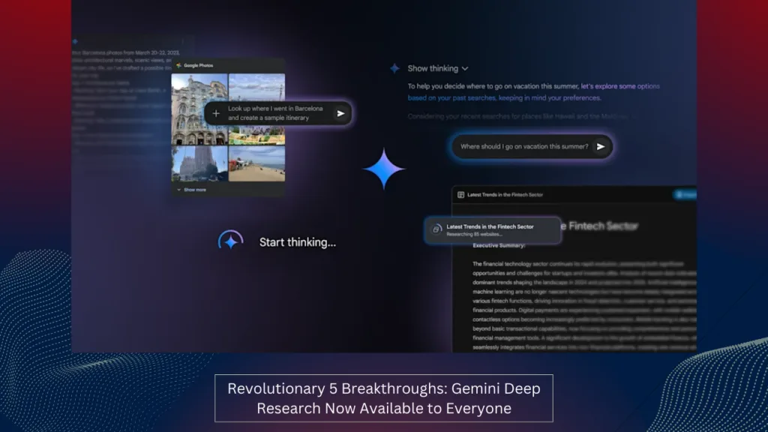The height and width of the screenshot is (432, 768).
Task: Click the Start thinking... text
Action: 297,242
